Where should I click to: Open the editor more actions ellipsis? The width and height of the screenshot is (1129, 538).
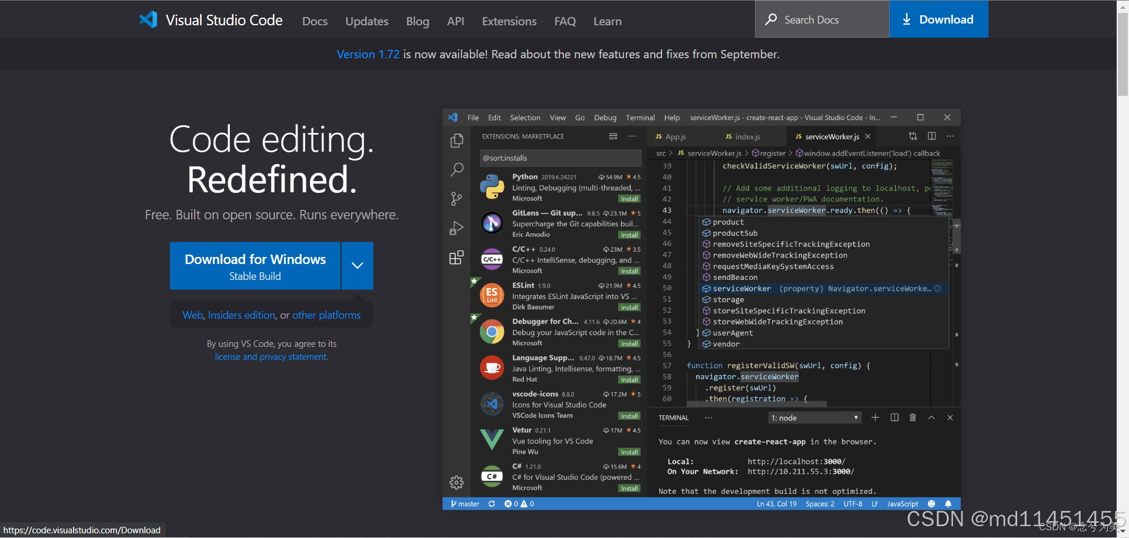(x=950, y=136)
